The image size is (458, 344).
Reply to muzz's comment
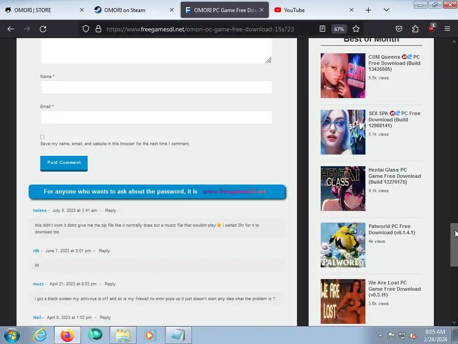click(110, 284)
